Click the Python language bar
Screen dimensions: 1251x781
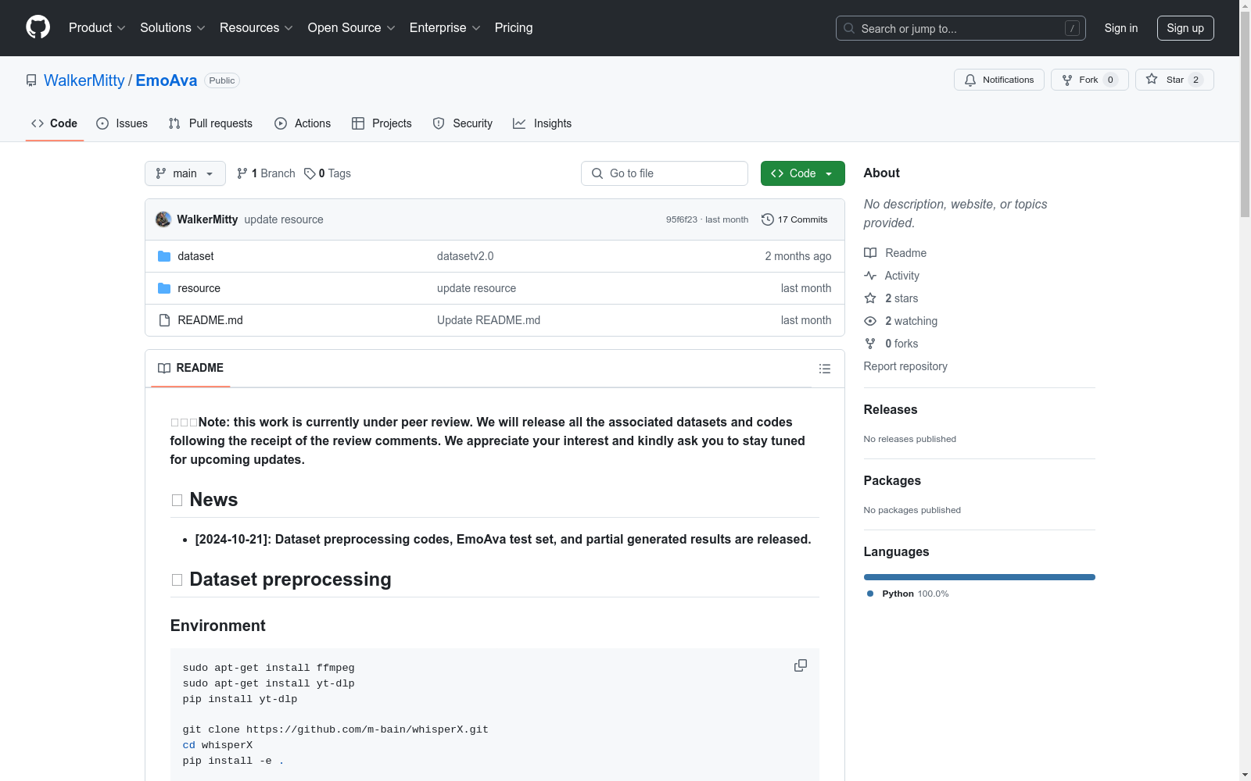pos(980,577)
